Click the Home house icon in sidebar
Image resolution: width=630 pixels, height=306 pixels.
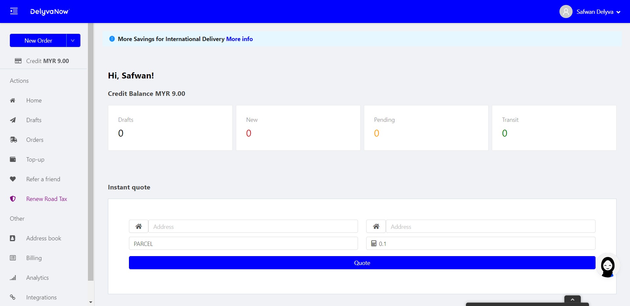[x=12, y=100]
